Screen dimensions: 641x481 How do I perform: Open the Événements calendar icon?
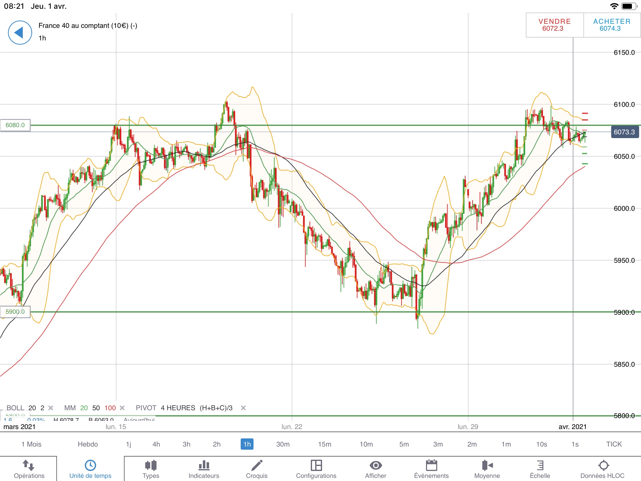[x=431, y=466]
